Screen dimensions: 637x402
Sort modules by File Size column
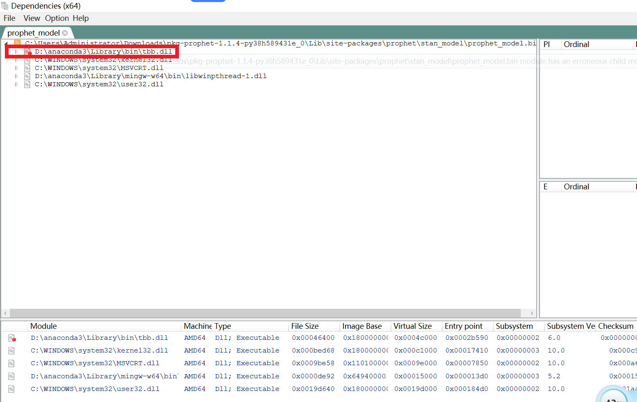(305, 326)
